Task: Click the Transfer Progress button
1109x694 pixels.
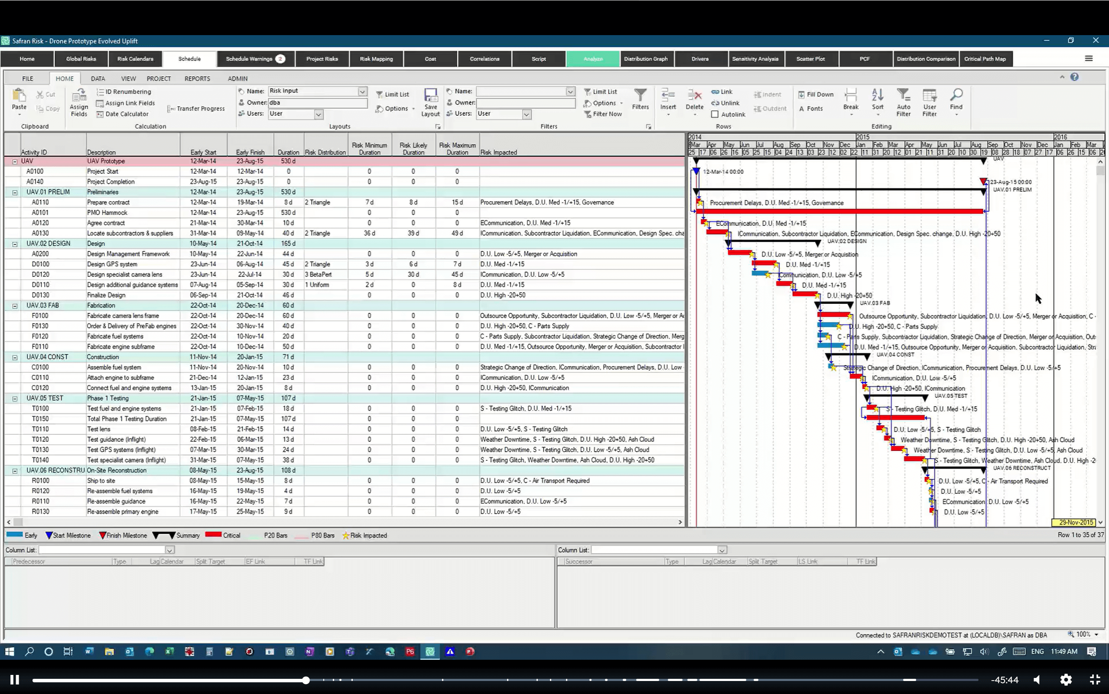Action: (196, 108)
